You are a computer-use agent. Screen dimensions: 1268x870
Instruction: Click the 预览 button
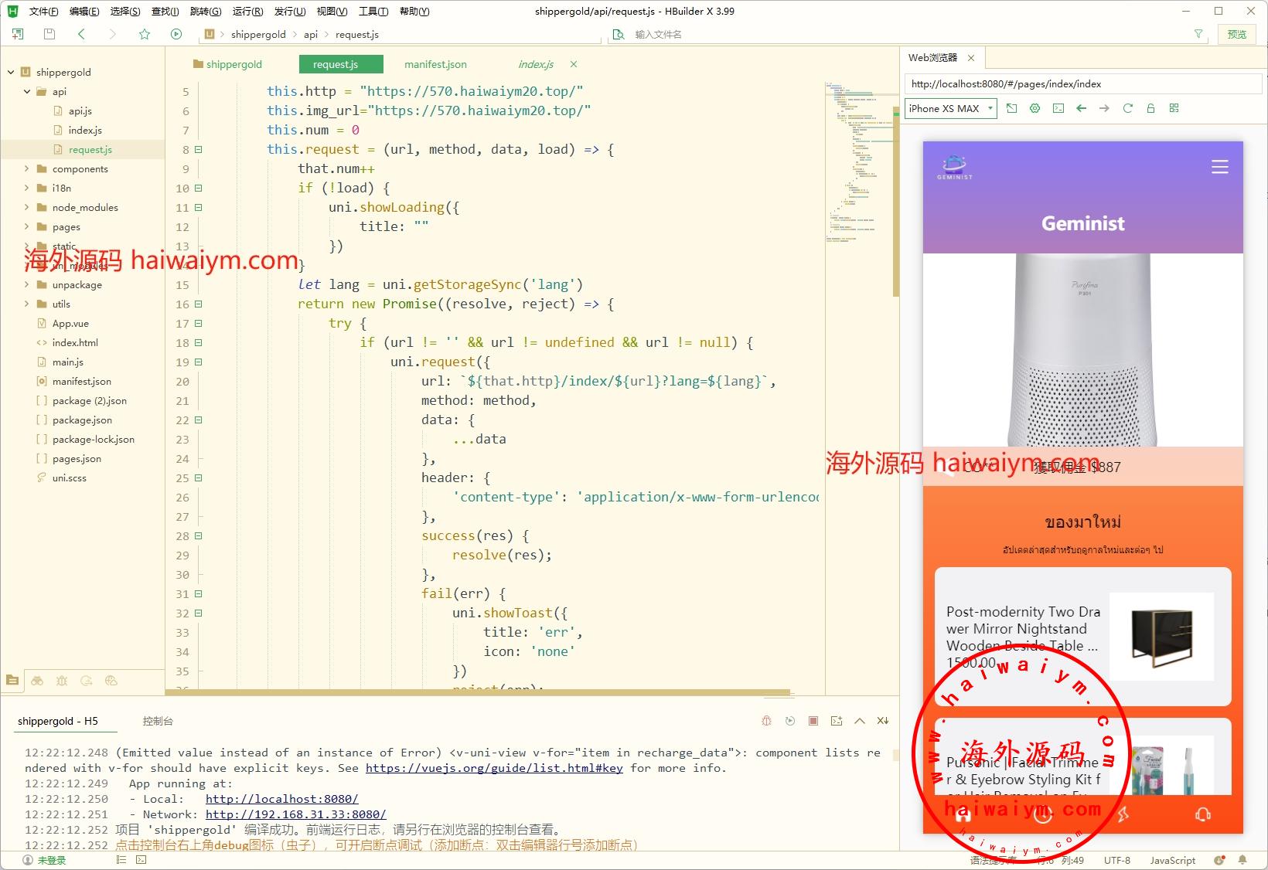pos(1236,34)
